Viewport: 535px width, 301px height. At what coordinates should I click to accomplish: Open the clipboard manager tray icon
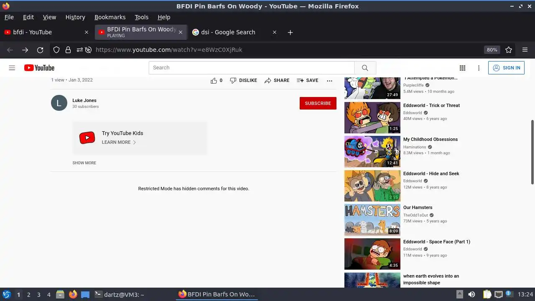click(x=487, y=294)
